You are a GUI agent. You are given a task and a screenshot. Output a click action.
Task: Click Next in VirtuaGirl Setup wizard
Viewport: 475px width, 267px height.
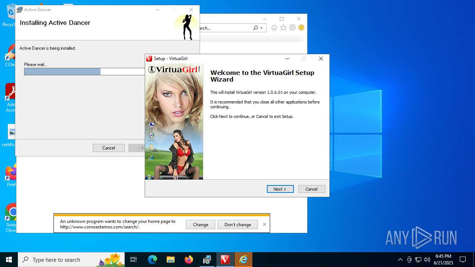[280, 189]
